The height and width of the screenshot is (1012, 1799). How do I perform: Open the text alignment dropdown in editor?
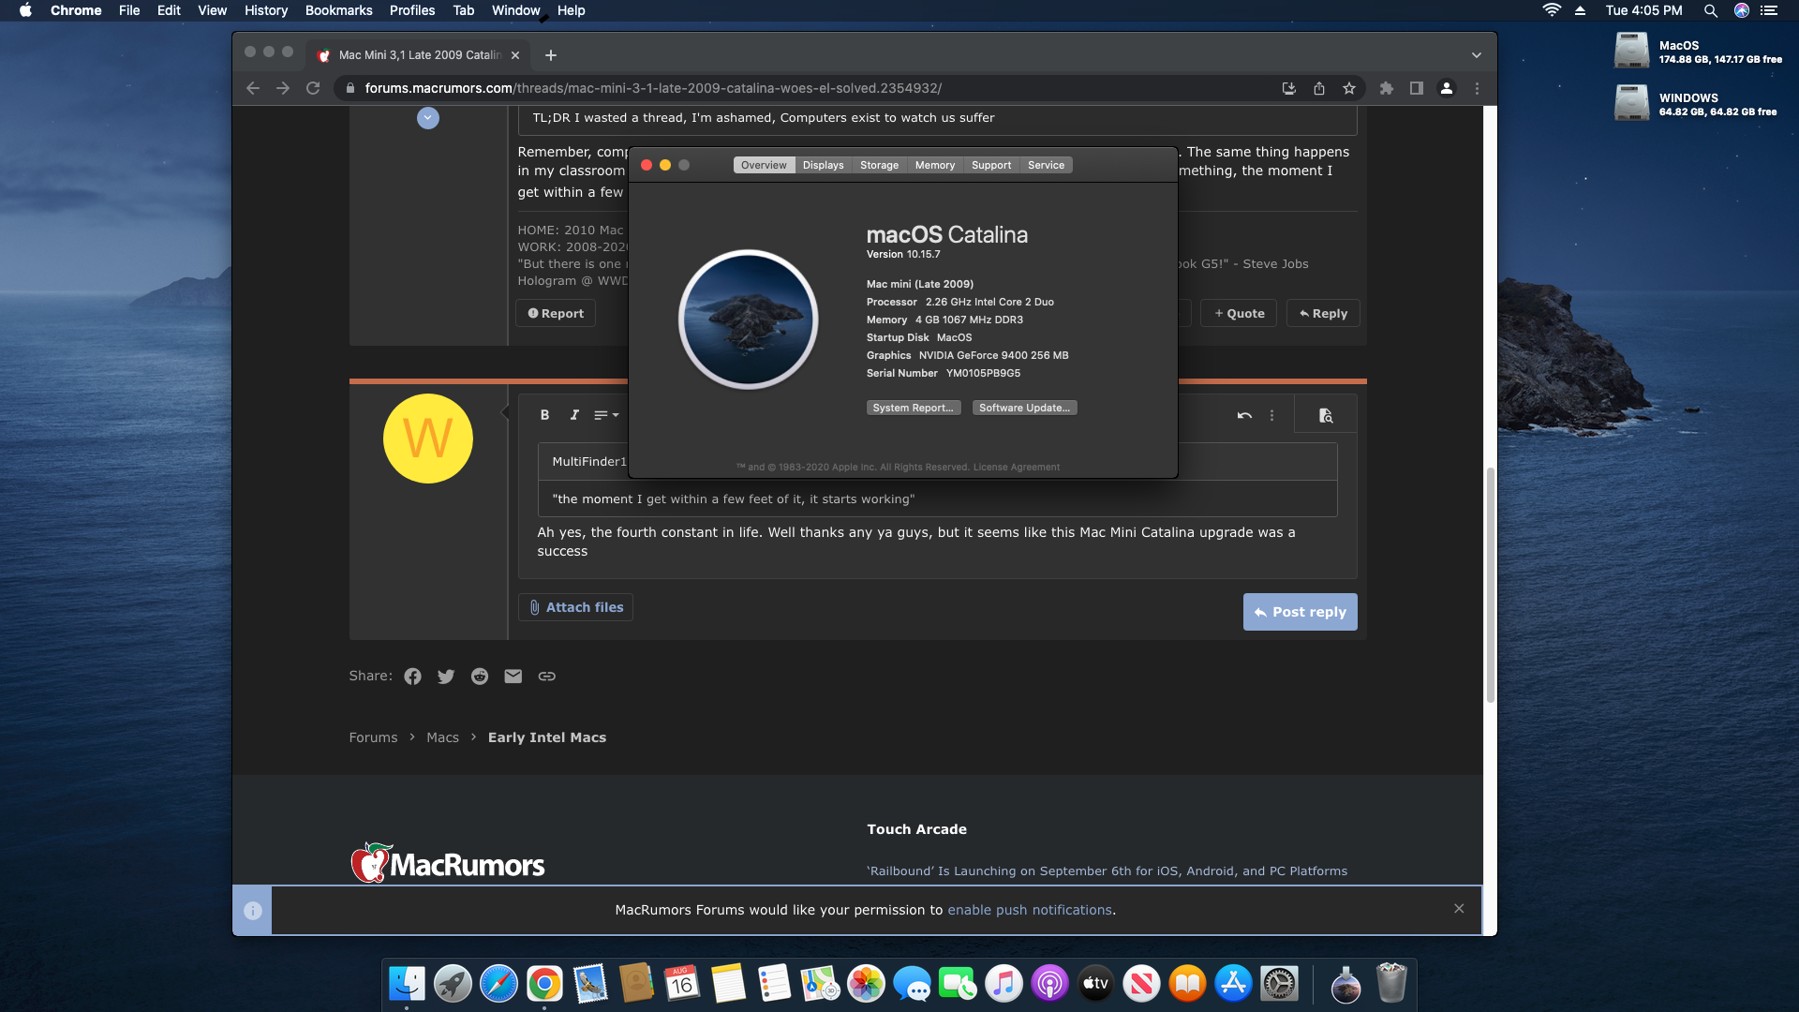pyautogui.click(x=606, y=415)
